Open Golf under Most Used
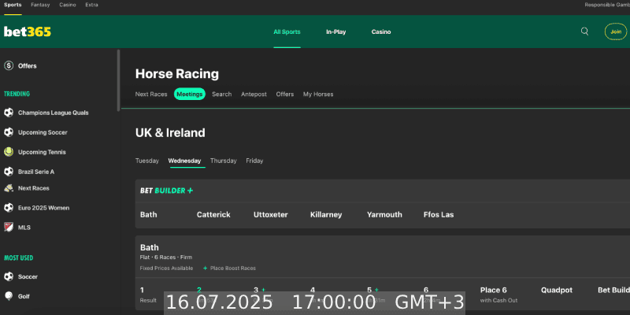Image resolution: width=630 pixels, height=315 pixels. (24, 296)
